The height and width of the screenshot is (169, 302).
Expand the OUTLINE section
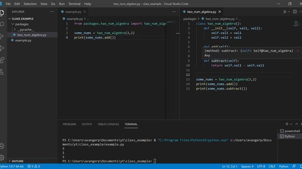point(16,161)
